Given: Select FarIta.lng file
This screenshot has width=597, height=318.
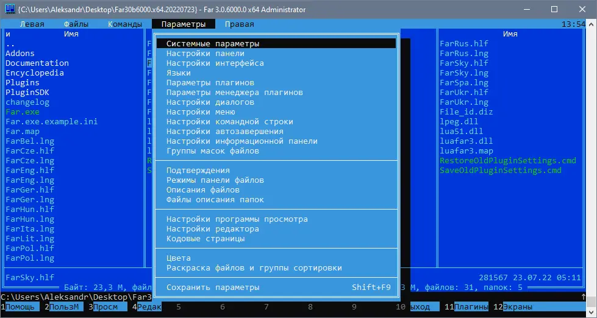Looking at the screenshot, I should (x=30, y=229).
